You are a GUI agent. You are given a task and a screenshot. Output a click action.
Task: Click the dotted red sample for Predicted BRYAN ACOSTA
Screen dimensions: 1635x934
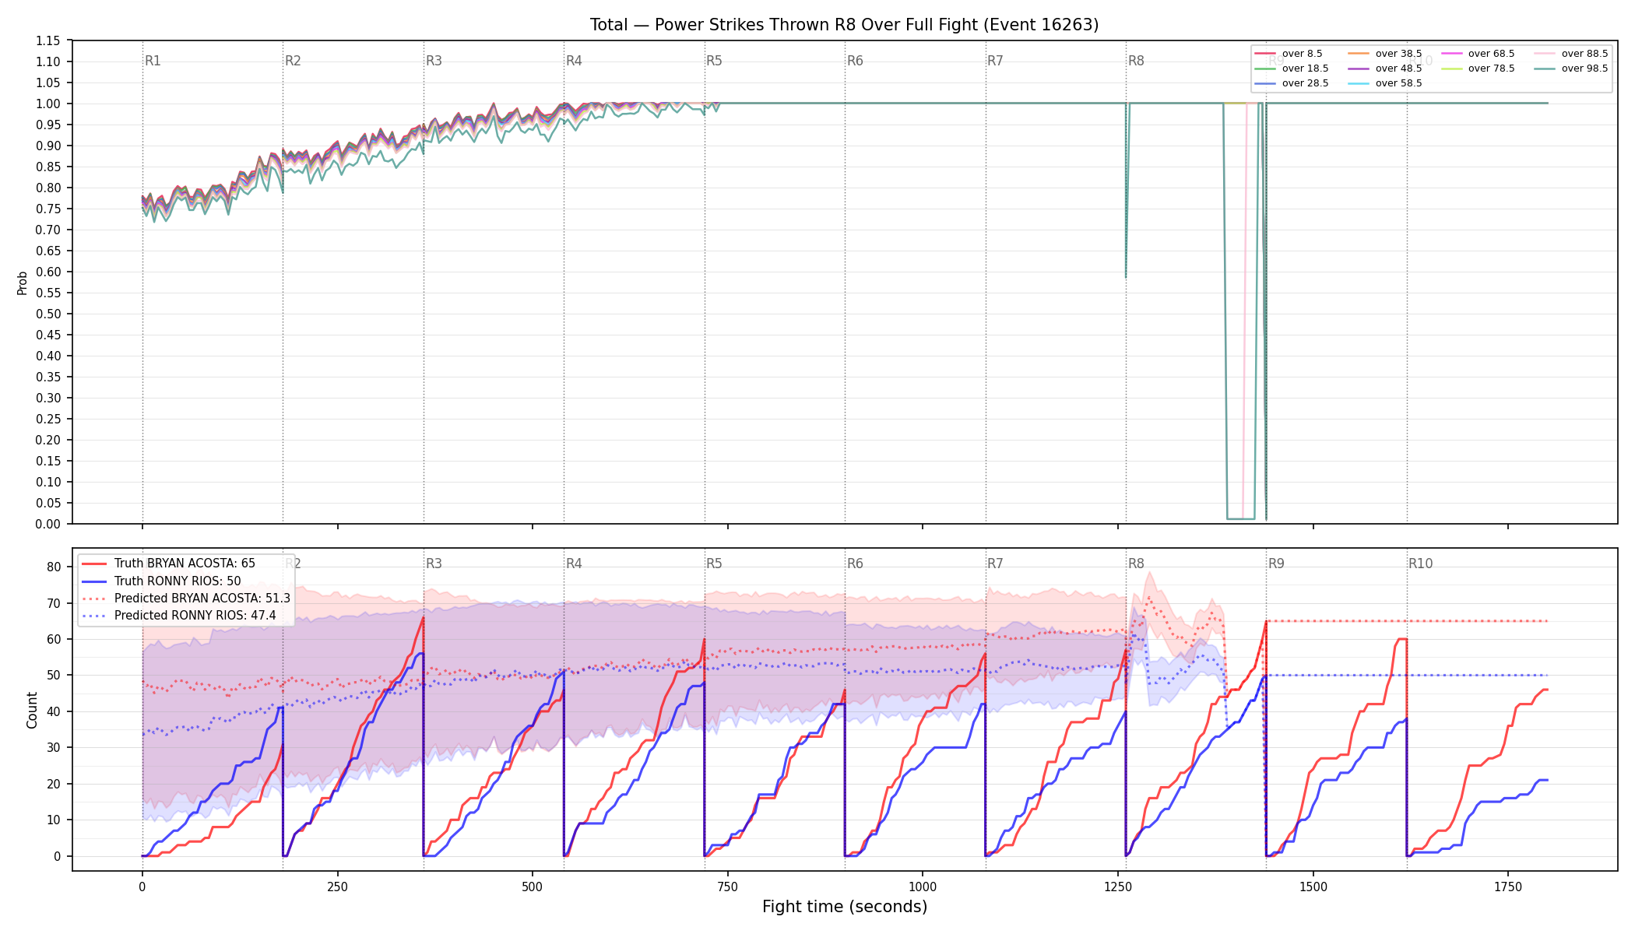tap(94, 598)
